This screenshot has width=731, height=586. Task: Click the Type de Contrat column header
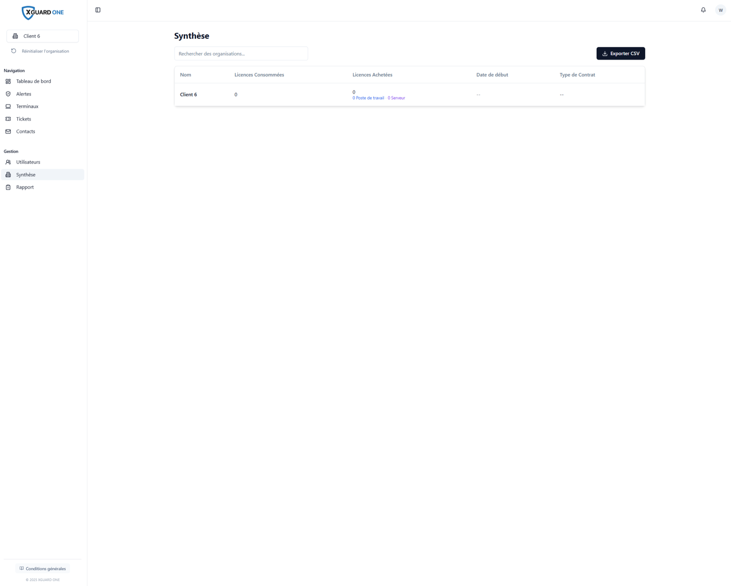pos(577,75)
